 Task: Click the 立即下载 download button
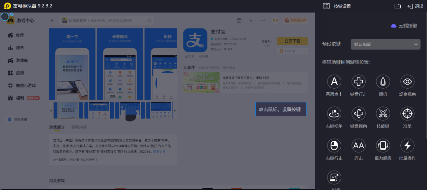(292, 41)
